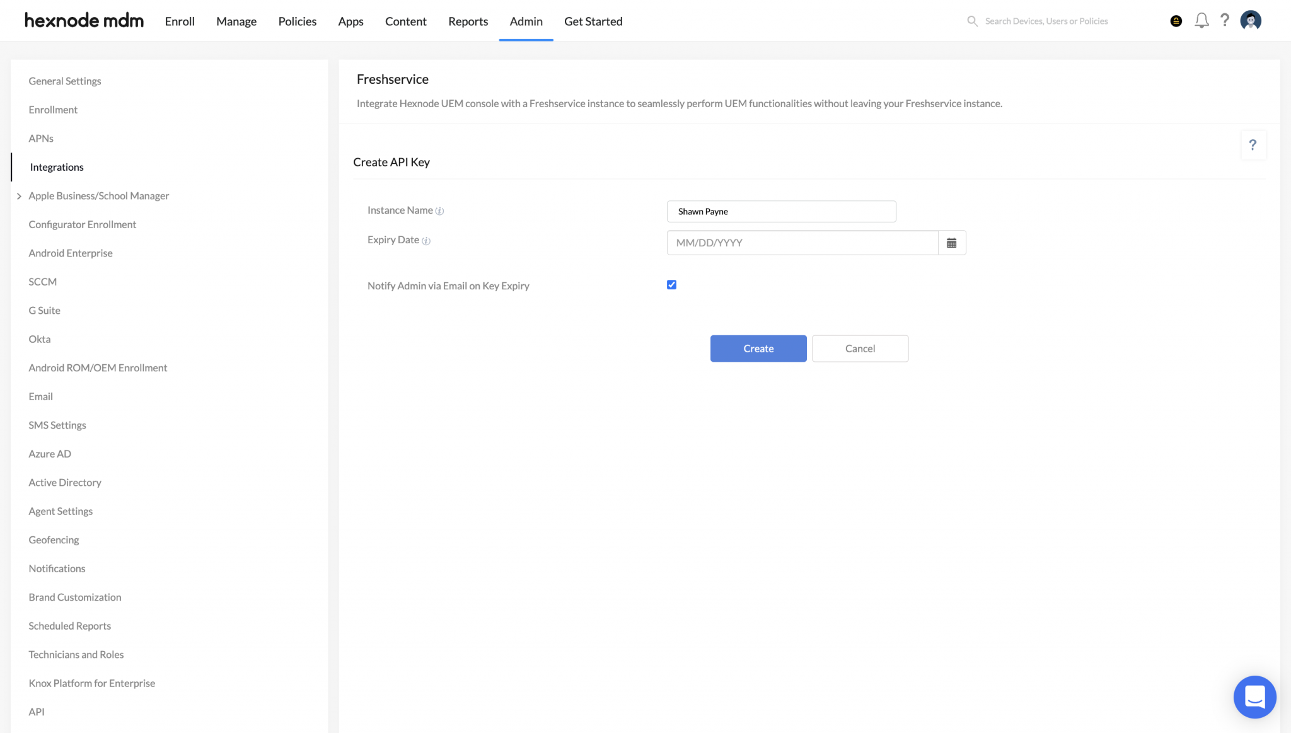Click the search magnifier icon

[x=971, y=21]
